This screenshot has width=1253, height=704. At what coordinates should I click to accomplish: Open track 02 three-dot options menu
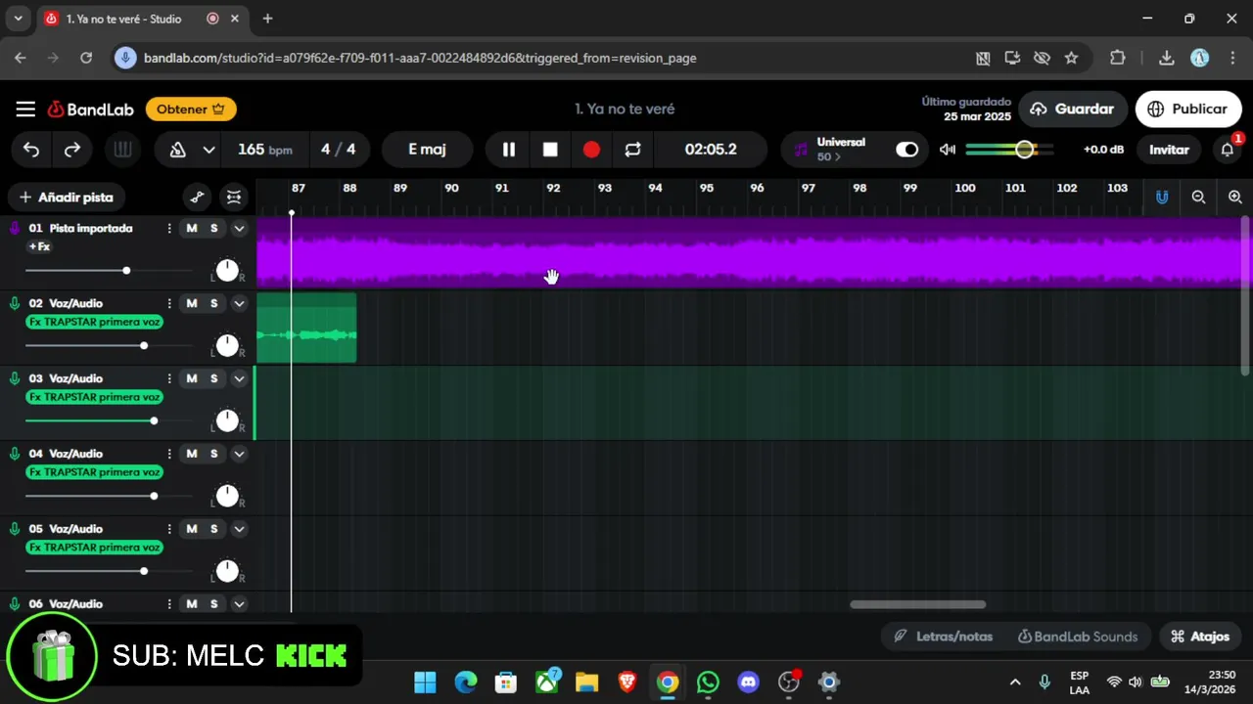[x=169, y=303]
